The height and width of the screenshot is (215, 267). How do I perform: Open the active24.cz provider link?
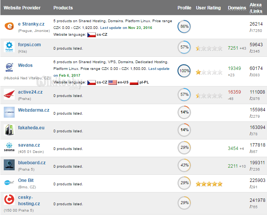click(30, 92)
